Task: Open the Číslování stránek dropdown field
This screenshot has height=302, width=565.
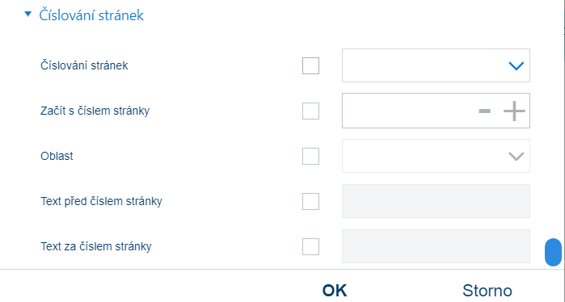Action: (436, 65)
